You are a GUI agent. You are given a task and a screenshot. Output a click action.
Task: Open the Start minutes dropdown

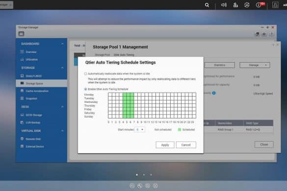[140, 130]
